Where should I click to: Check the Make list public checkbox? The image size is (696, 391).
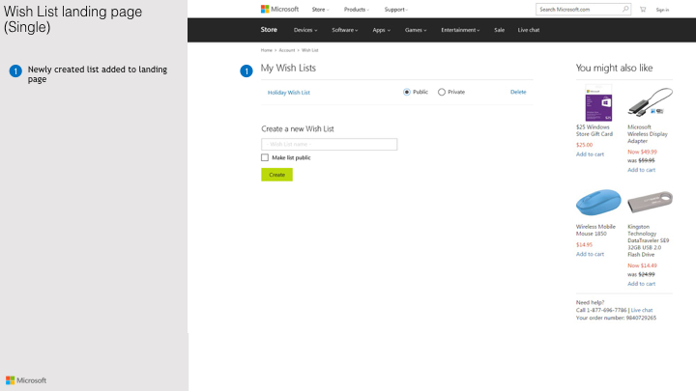click(x=265, y=157)
